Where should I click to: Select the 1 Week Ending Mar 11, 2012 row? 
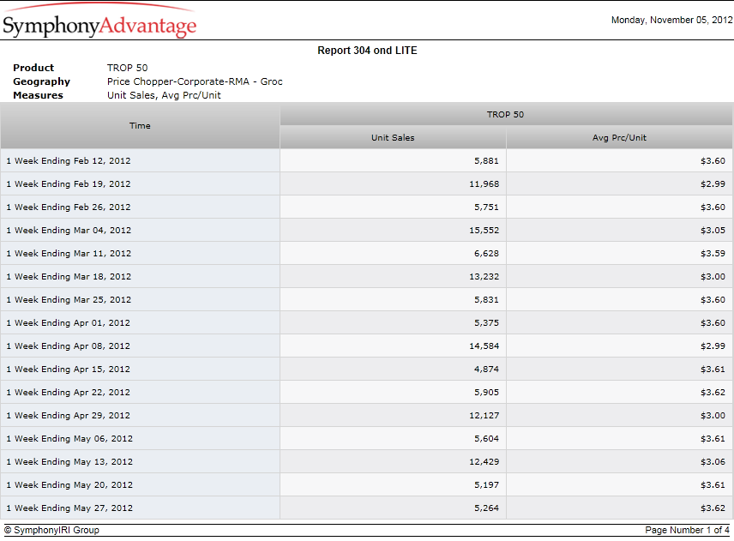[366, 253]
